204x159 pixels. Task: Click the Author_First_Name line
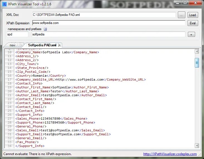coord(62,88)
